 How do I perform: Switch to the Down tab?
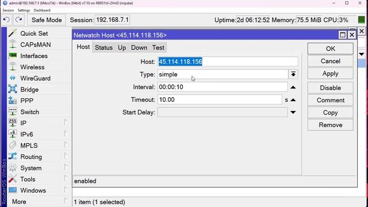click(139, 48)
